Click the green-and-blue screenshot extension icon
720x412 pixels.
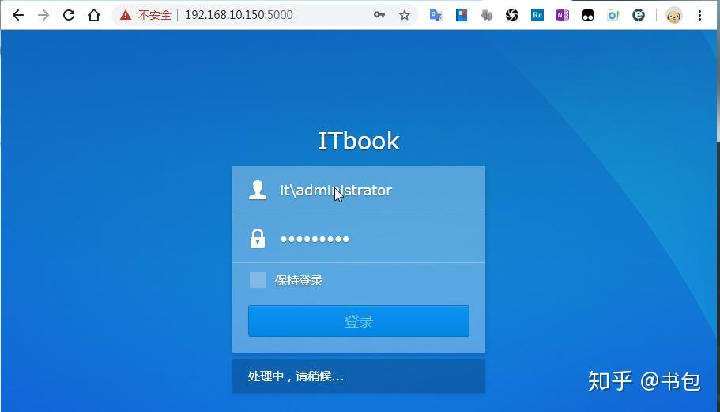(x=613, y=16)
